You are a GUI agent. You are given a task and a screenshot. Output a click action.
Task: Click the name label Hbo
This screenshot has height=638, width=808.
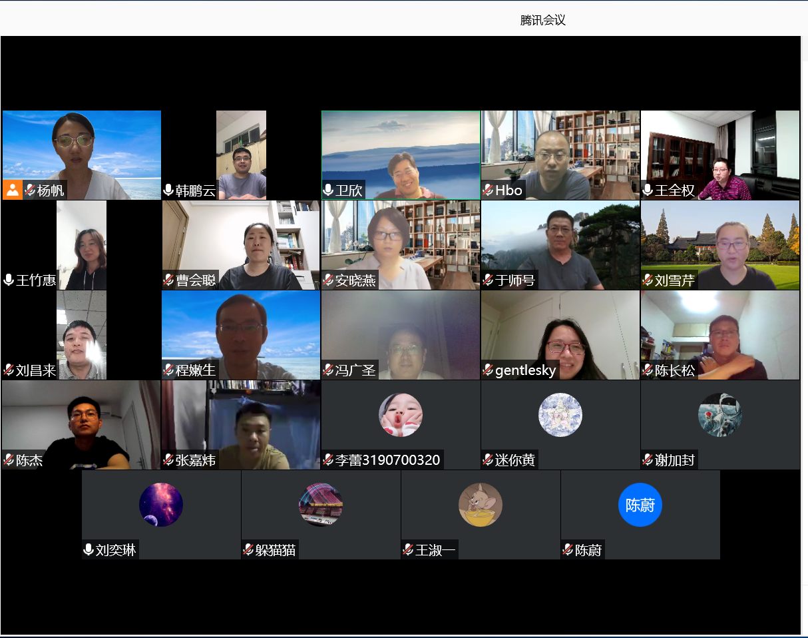508,190
